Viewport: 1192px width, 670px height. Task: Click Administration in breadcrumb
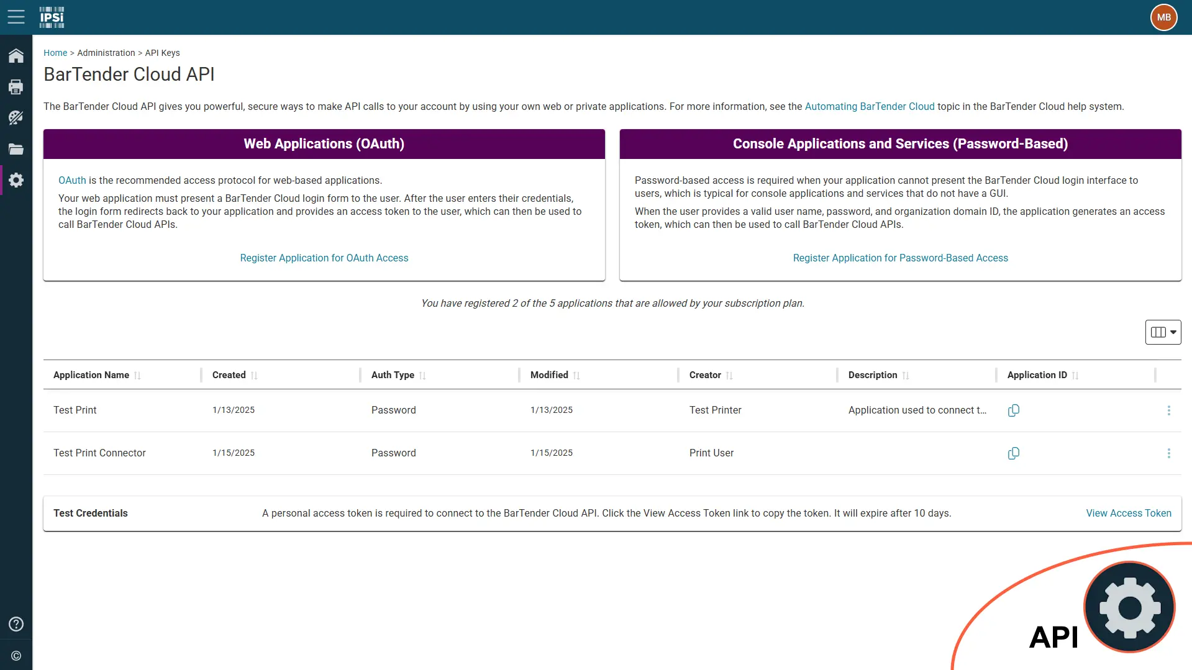[106, 53]
